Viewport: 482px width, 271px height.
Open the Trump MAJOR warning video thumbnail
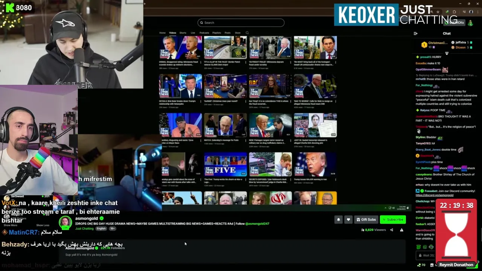315,164
